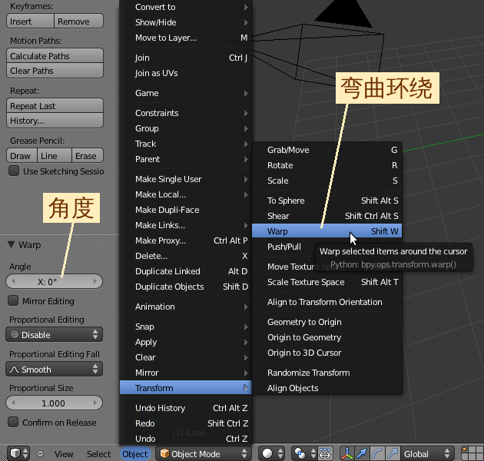The image size is (484, 461).
Task: Select Warp in the Transform submenu
Action: click(x=327, y=231)
